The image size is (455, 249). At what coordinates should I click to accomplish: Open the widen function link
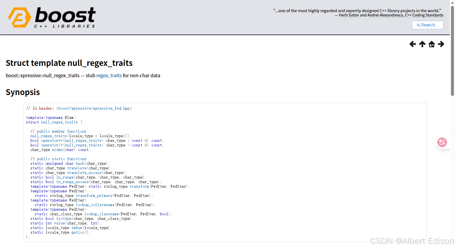(x=57, y=150)
